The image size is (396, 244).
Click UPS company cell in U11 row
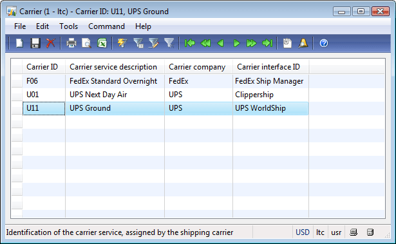pyautogui.click(x=198, y=108)
